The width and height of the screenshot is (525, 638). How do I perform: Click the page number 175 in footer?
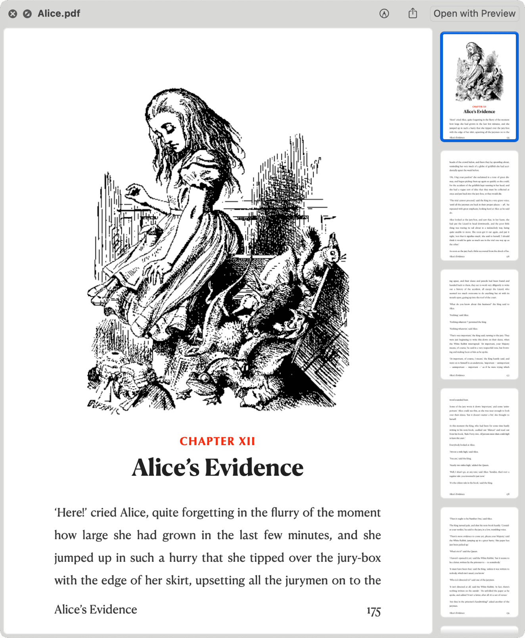(x=374, y=611)
